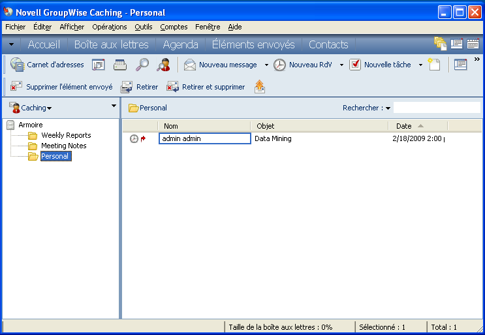
Task: Open the Nouveau message dropdown arrow
Action: 266,65
